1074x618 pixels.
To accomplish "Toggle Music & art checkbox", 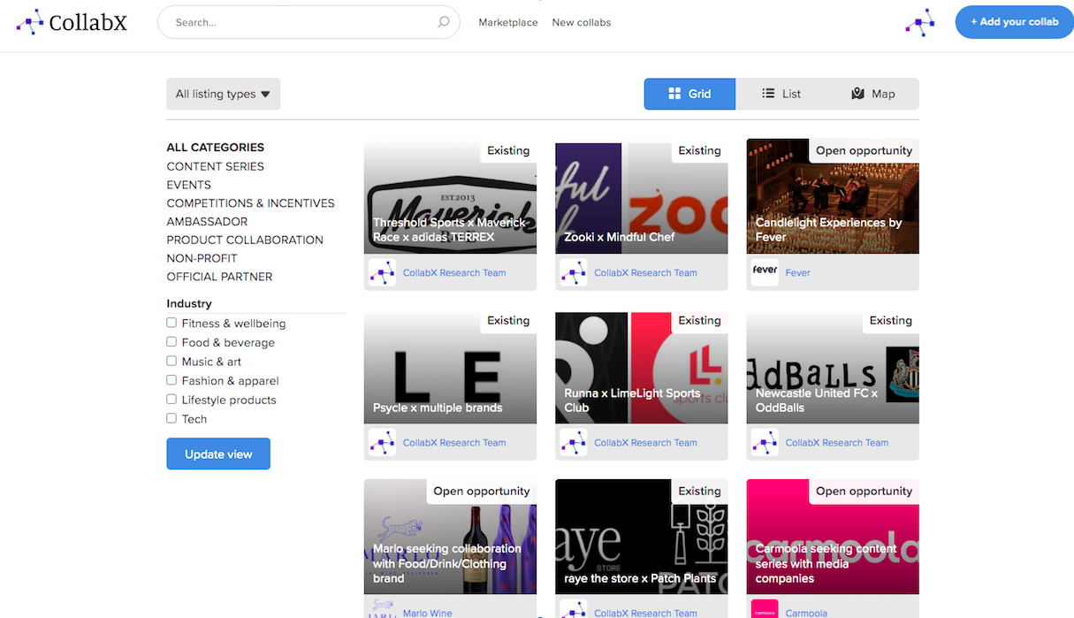I will click(x=171, y=361).
